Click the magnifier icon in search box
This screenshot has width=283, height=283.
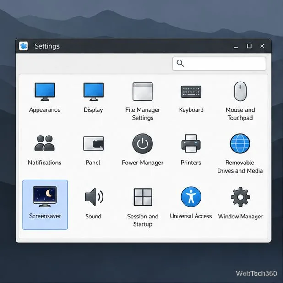(x=180, y=63)
